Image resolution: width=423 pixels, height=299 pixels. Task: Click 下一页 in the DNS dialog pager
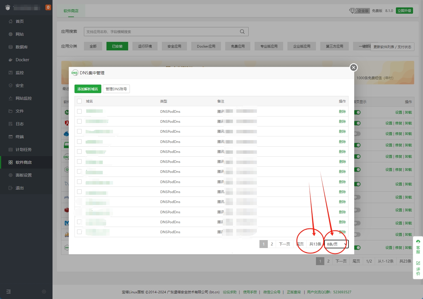click(x=285, y=244)
